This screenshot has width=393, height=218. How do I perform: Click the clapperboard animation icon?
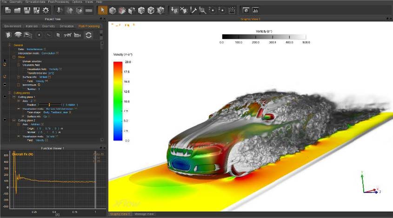point(232,10)
